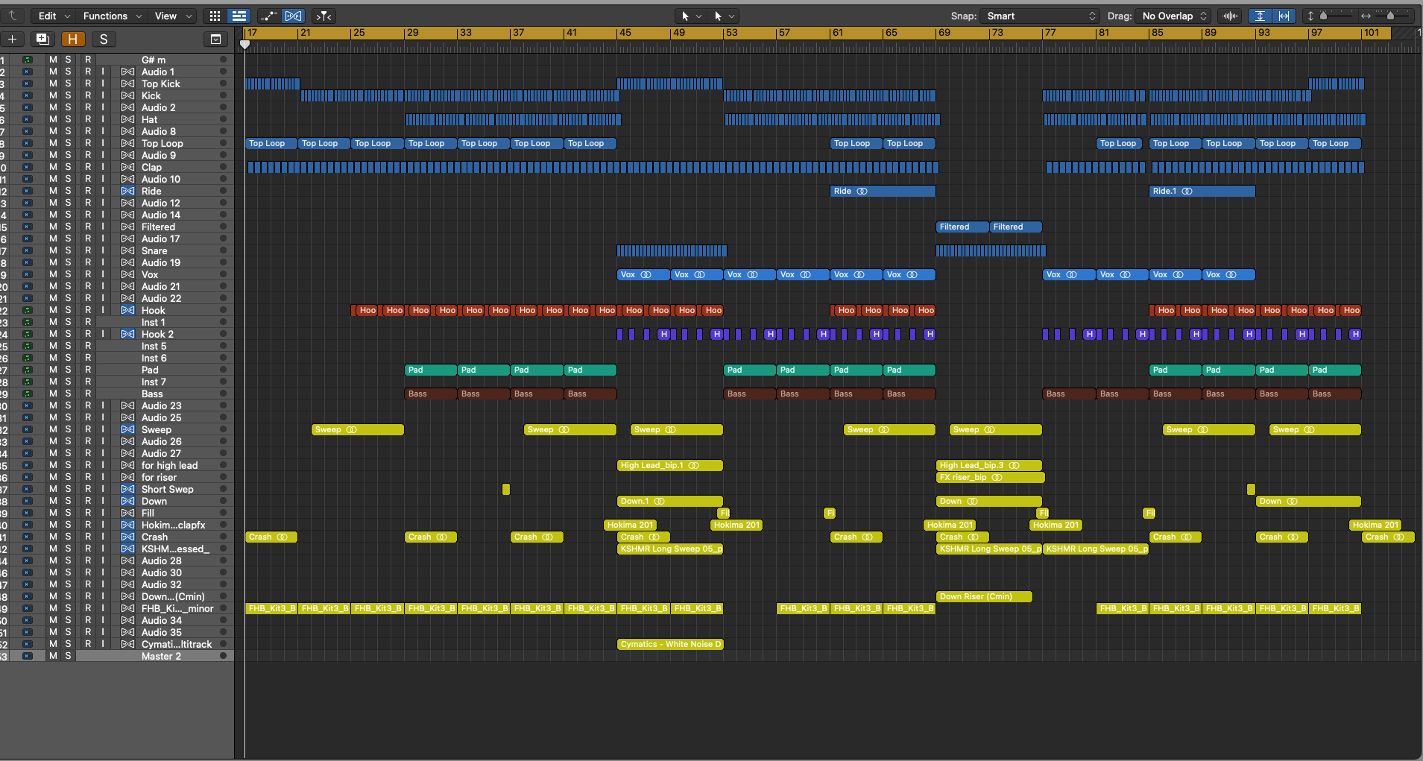This screenshot has height=761, width=1423.
Task: Solo the Hat track
Action: 69,119
